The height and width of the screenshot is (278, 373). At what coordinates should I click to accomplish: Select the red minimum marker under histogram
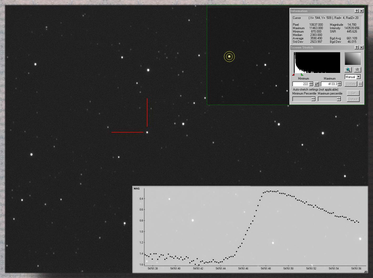click(x=293, y=75)
